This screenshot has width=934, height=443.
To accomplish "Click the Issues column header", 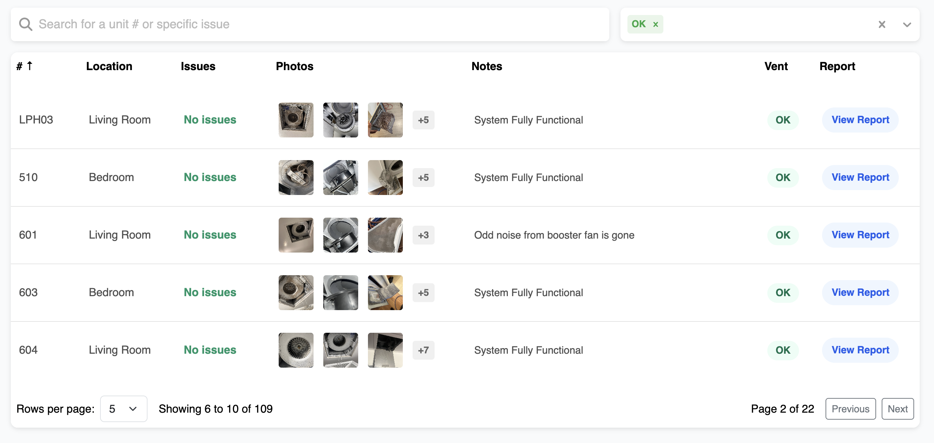I will (x=198, y=66).
